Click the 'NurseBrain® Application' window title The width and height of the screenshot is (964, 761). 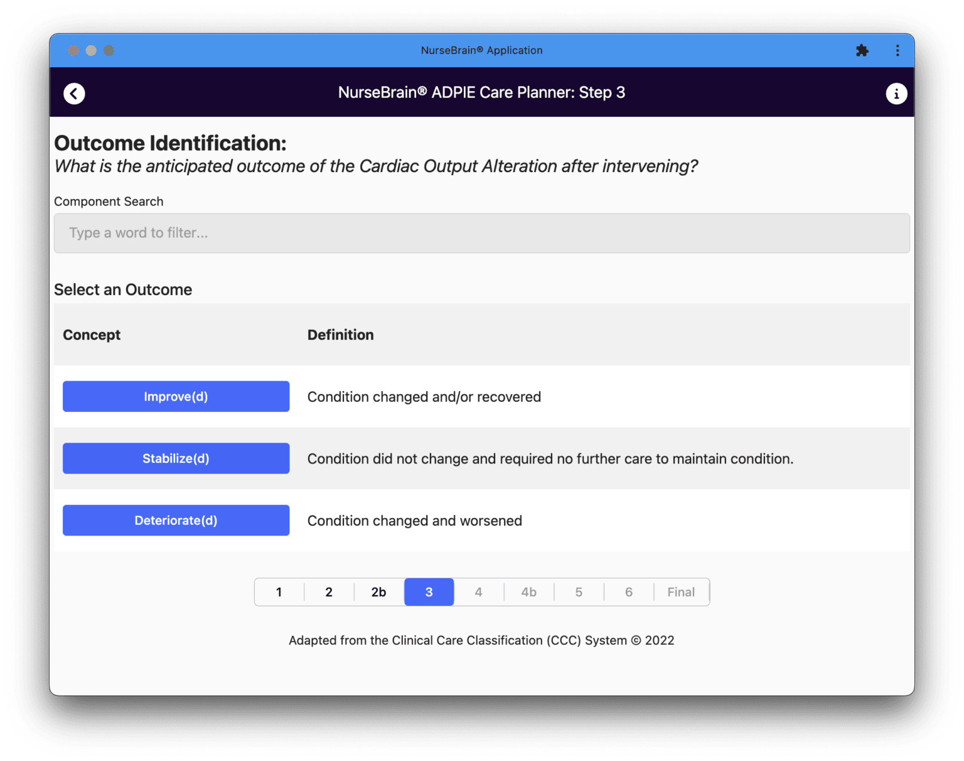tap(482, 50)
